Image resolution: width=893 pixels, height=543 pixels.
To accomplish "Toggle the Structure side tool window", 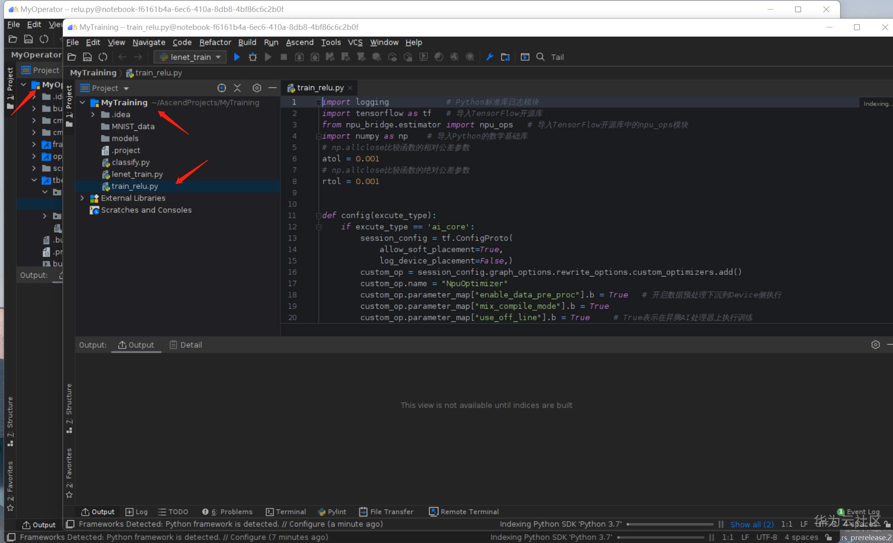I will click(x=69, y=408).
